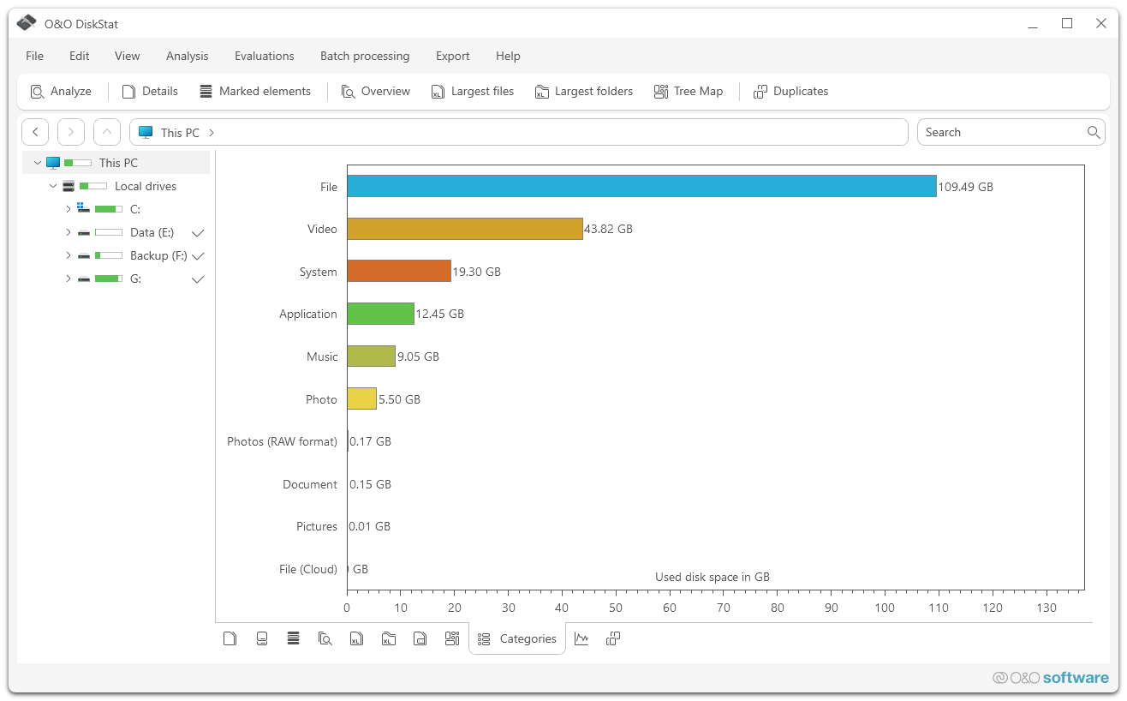Switch to the bottom XL file tab icon
This screenshot has height=701, width=1127.
[356, 638]
